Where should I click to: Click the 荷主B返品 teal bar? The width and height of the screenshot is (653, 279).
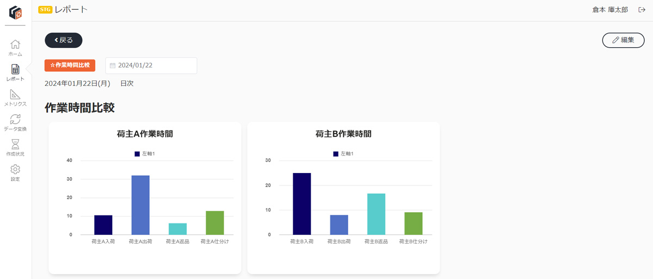tap(376, 214)
